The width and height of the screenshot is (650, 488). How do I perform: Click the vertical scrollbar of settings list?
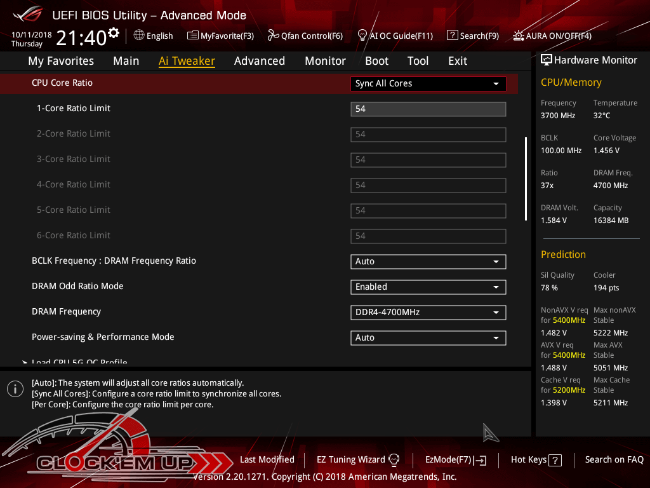coord(526,179)
